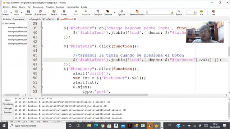Open the Abrir recent files dropdown arrow
The height and width of the screenshot is (129, 230).
point(22,13)
